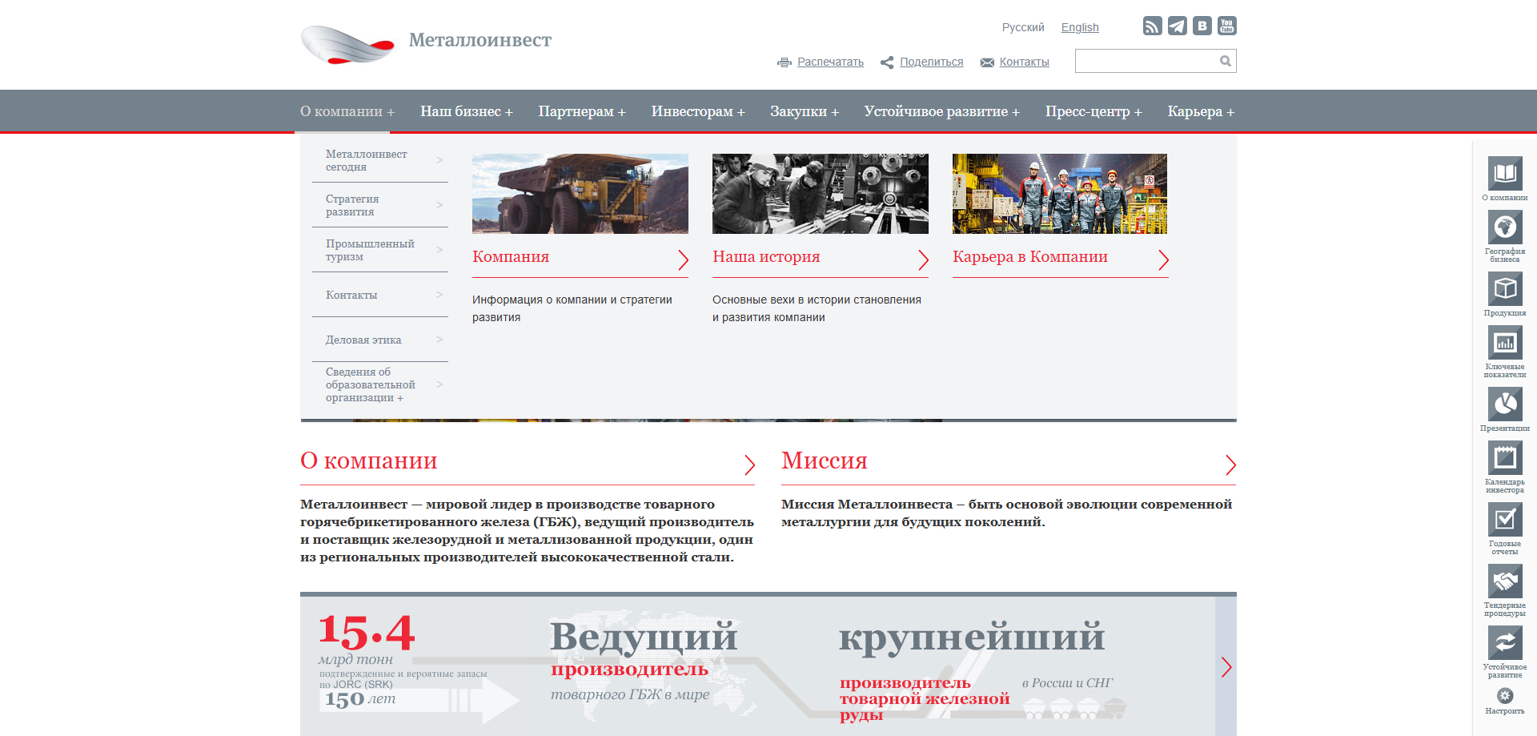This screenshot has width=1537, height=736.
Task: Open Ключевые показатели chart sidebar icon
Action: point(1505,343)
